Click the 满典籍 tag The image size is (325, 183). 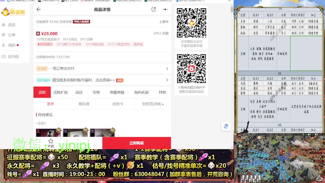pos(138,44)
